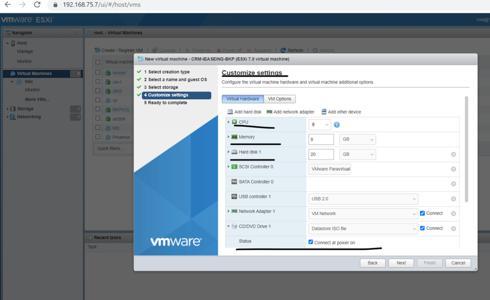This screenshot has width=490, height=300.
Task: Click the hardware list vertical scrollbar
Action: [466, 148]
